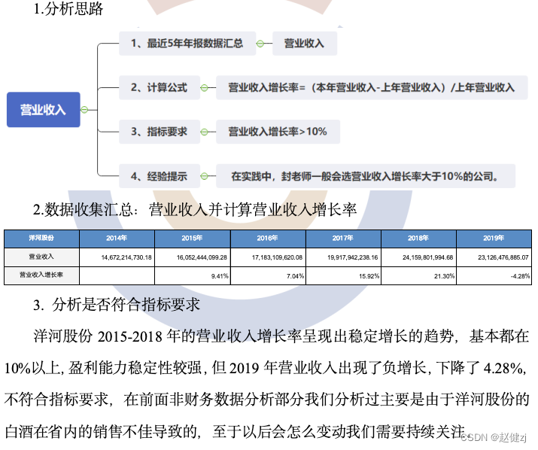Click the growth rate cell 21.30%

tap(418, 275)
